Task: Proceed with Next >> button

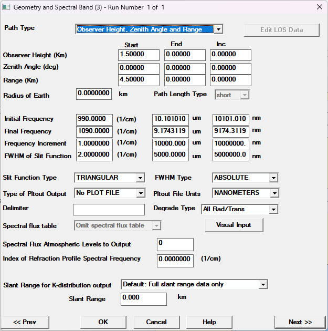Action: point(300,322)
